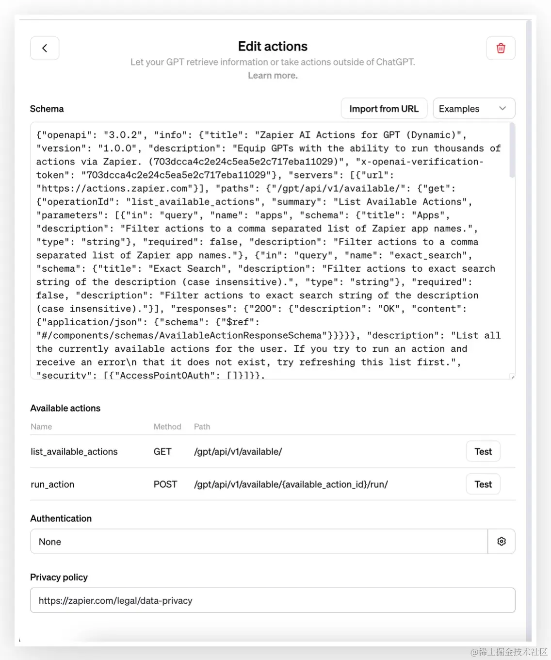Open the authentication settings gear icon

pos(502,542)
